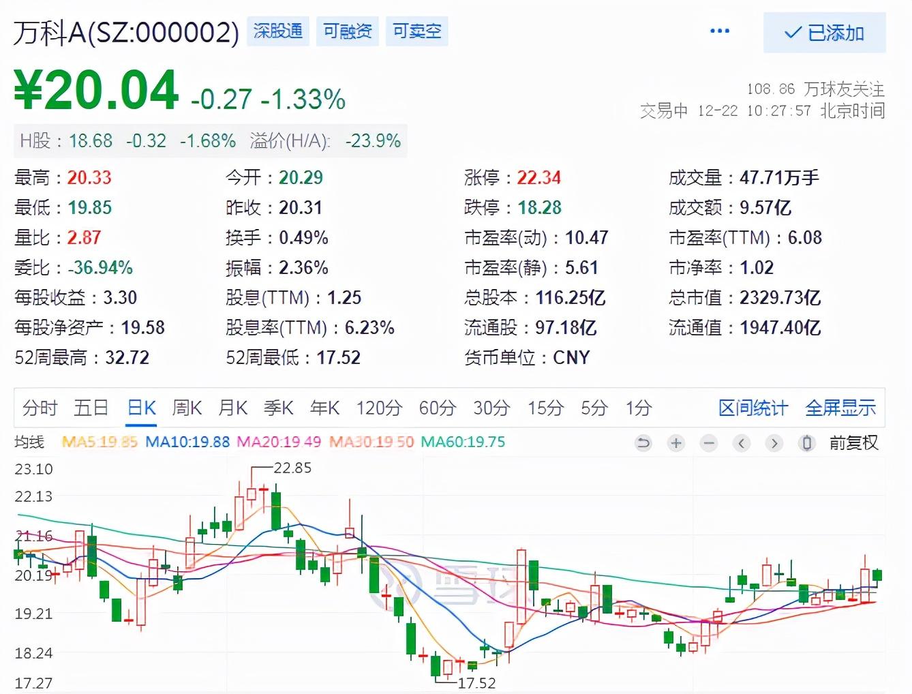Zoom out the K-line chart with minus icon
Image resolution: width=912 pixels, height=694 pixels.
[709, 443]
